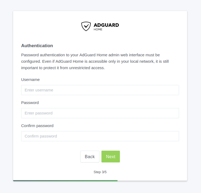201x193 pixels.
Task: Focus the Enter password input field
Action: 100,113
